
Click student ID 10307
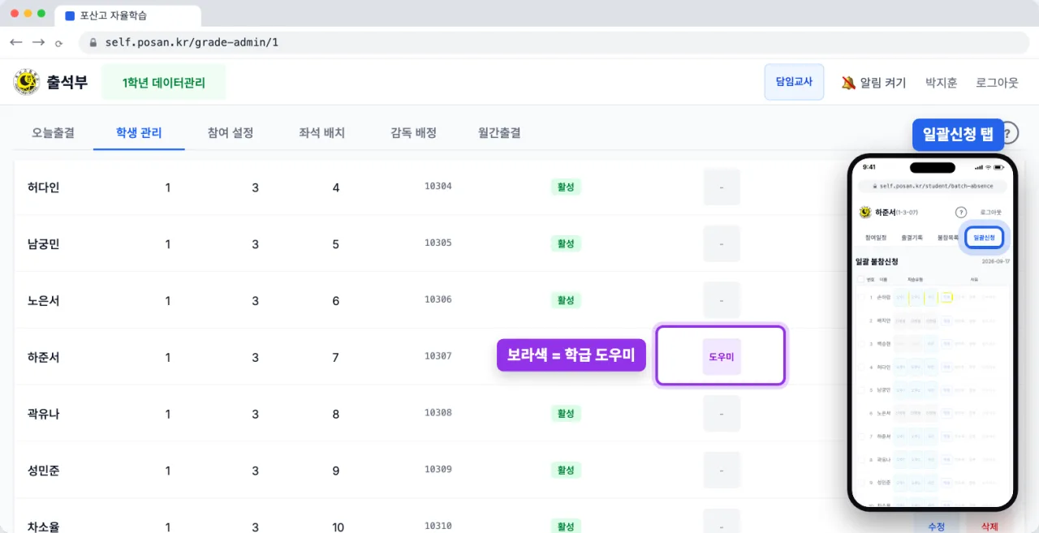tap(438, 356)
